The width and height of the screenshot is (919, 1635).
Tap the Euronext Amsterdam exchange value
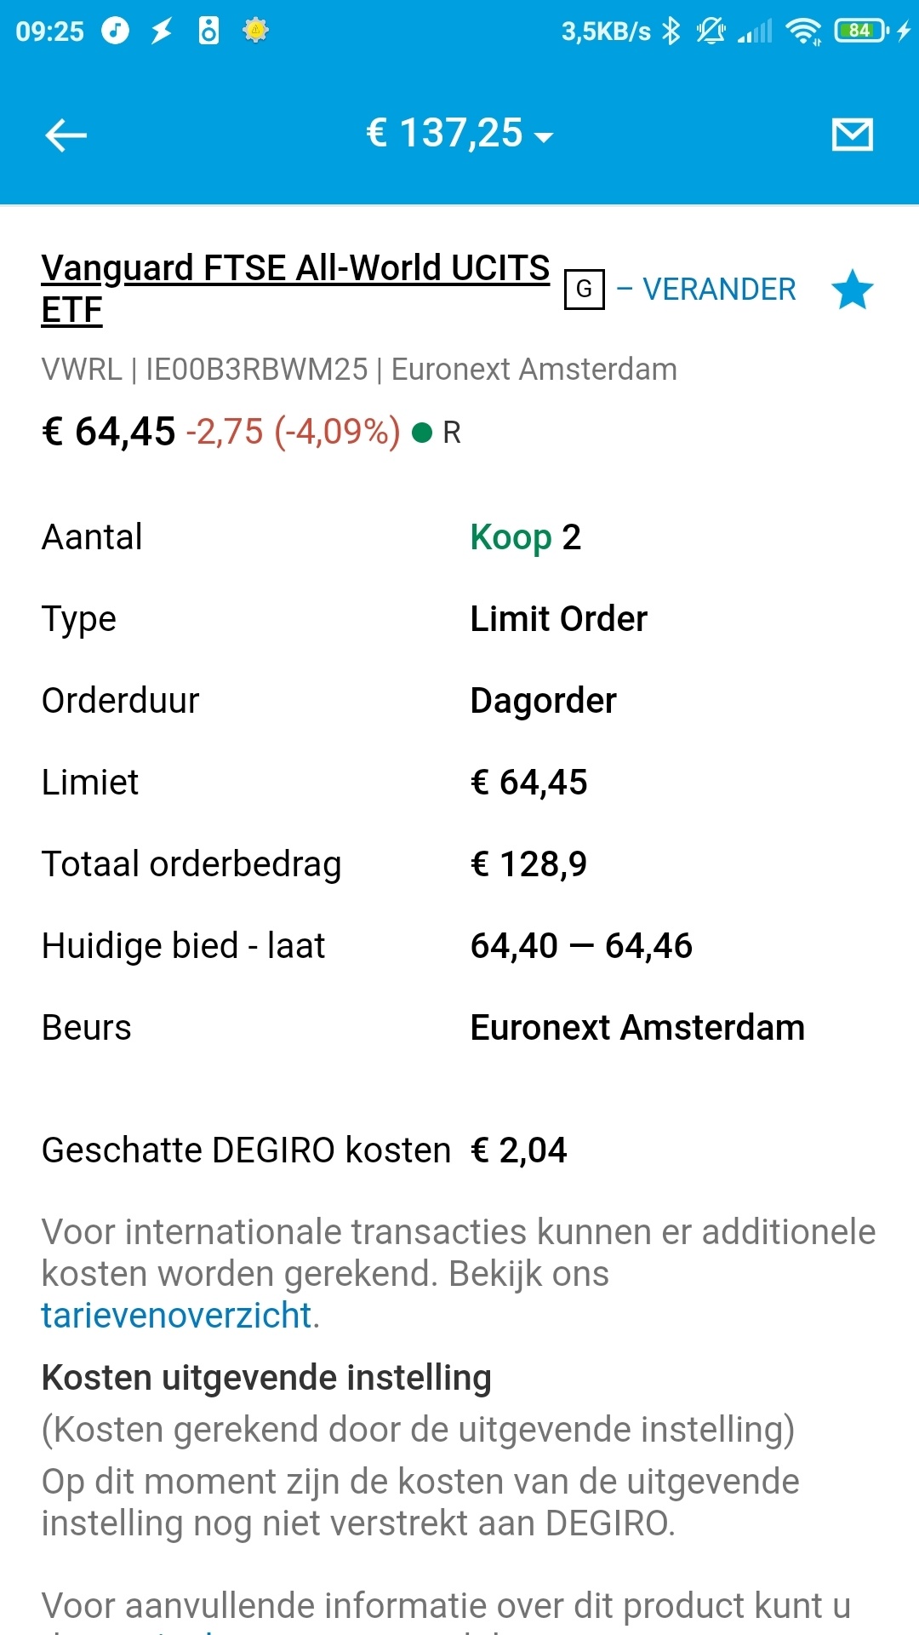pos(636,1028)
